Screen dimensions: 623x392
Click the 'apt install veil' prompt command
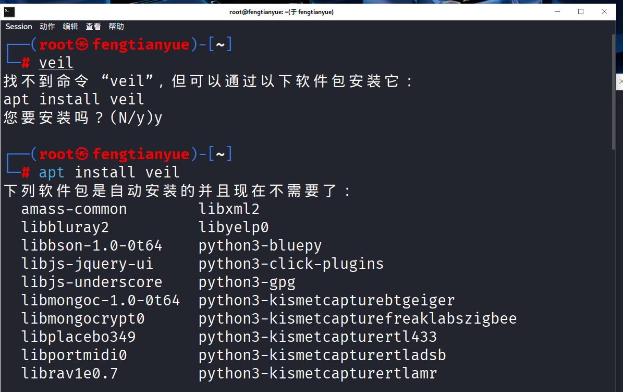point(109,172)
